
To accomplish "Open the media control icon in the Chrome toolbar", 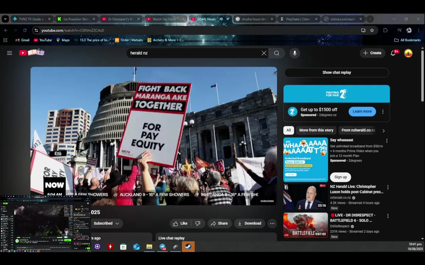I will click(x=399, y=30).
